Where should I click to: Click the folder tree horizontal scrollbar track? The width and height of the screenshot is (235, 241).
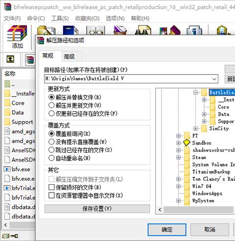pyautogui.click(x=198, y=210)
